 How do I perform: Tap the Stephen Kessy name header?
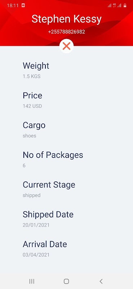[66, 19]
